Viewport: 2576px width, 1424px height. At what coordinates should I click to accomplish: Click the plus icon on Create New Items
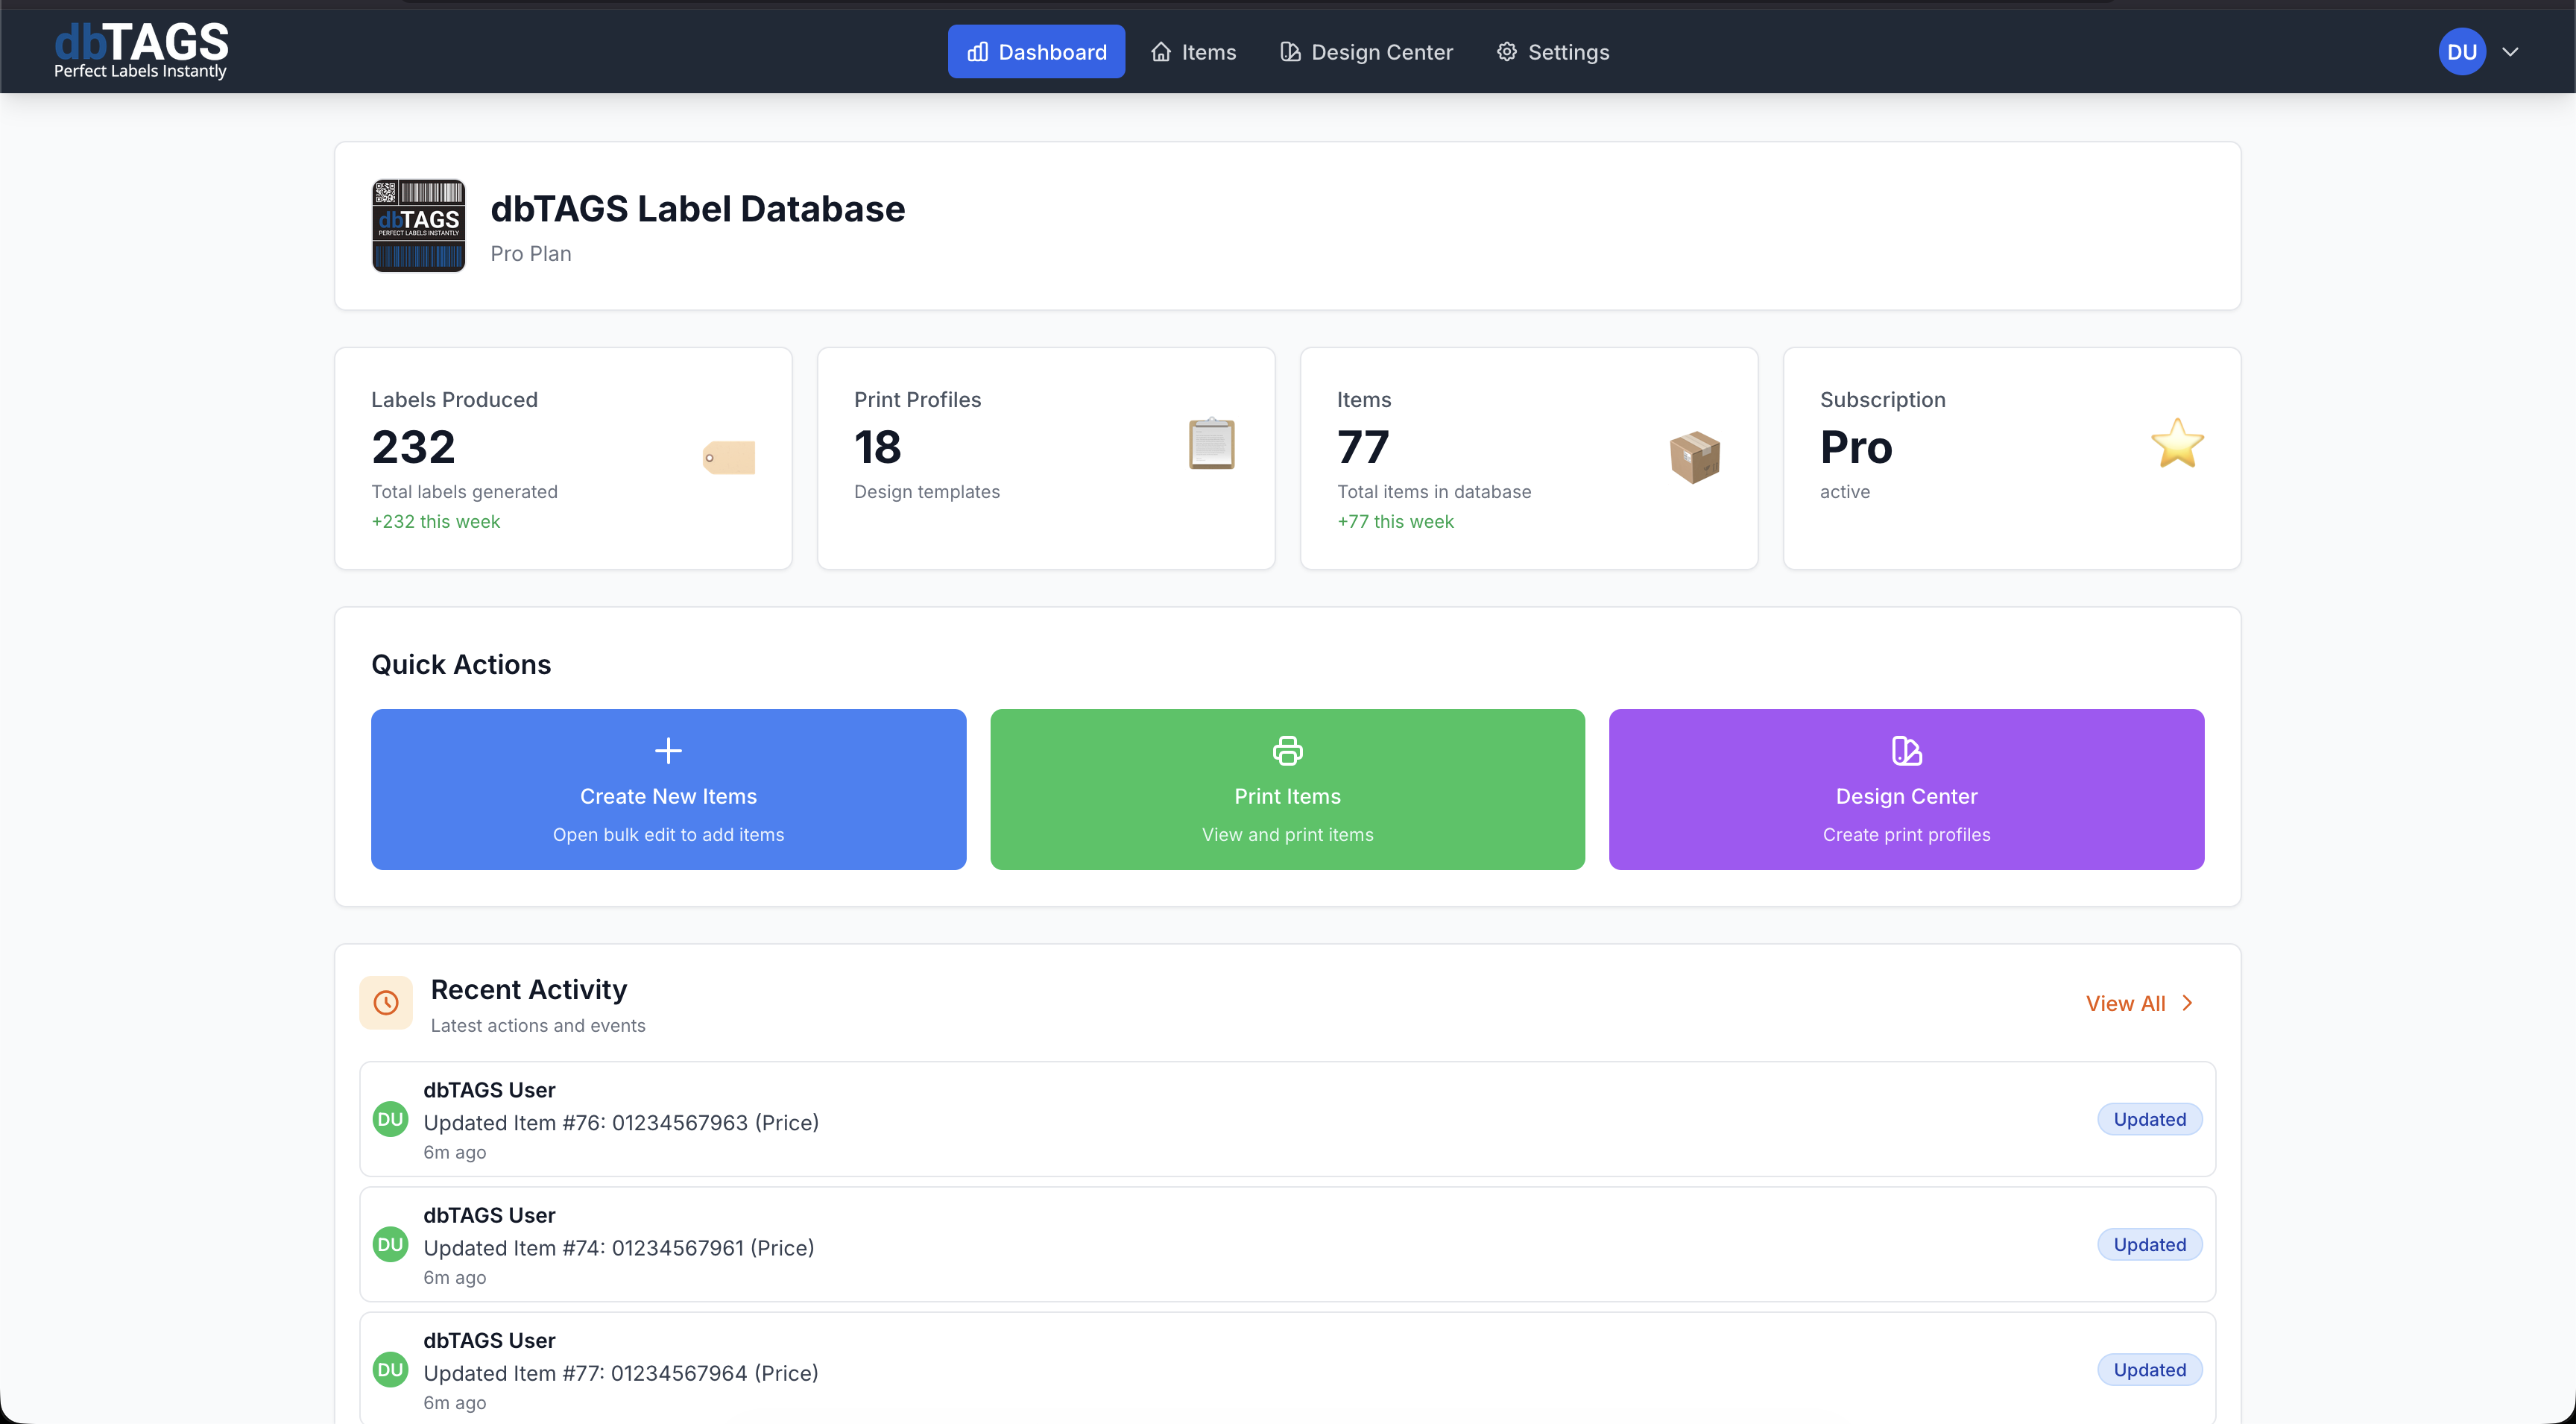pos(667,750)
